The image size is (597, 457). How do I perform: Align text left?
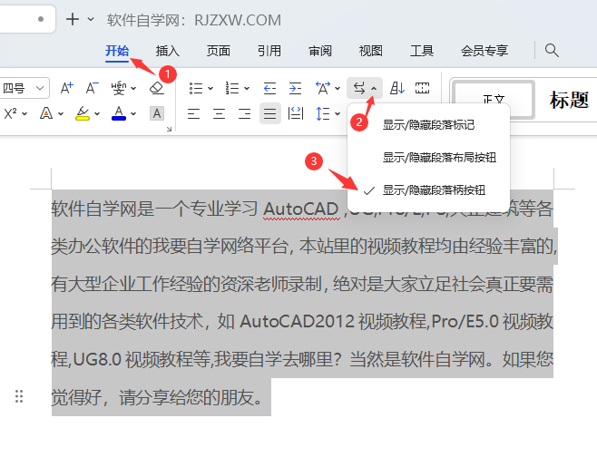tap(194, 113)
